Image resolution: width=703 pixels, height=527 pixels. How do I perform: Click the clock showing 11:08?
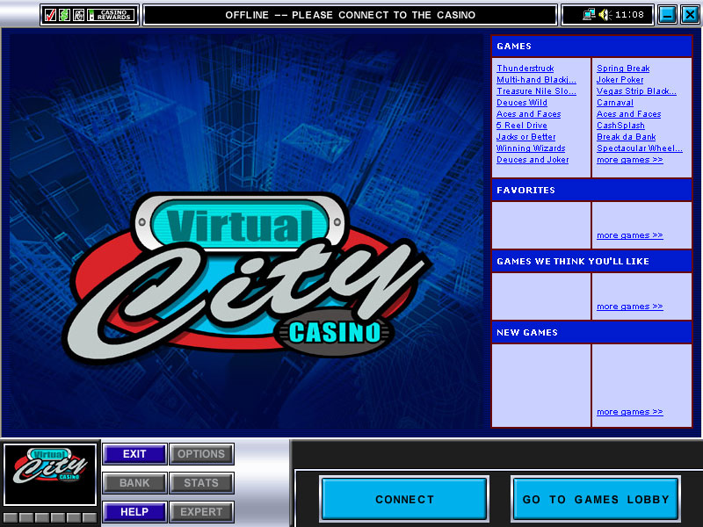(629, 15)
